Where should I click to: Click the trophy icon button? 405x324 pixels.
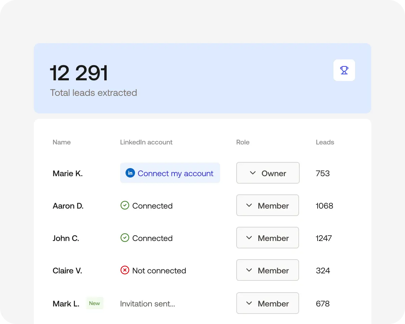point(344,70)
